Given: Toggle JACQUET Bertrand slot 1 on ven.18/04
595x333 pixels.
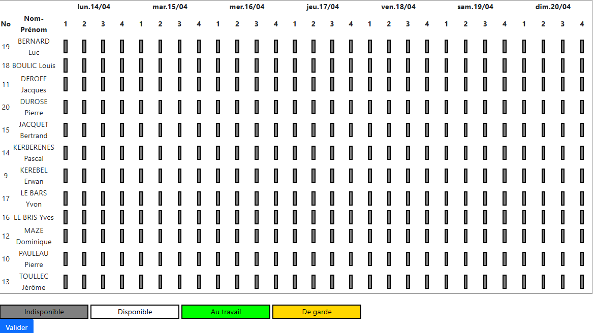Looking at the screenshot, I should coord(370,130).
